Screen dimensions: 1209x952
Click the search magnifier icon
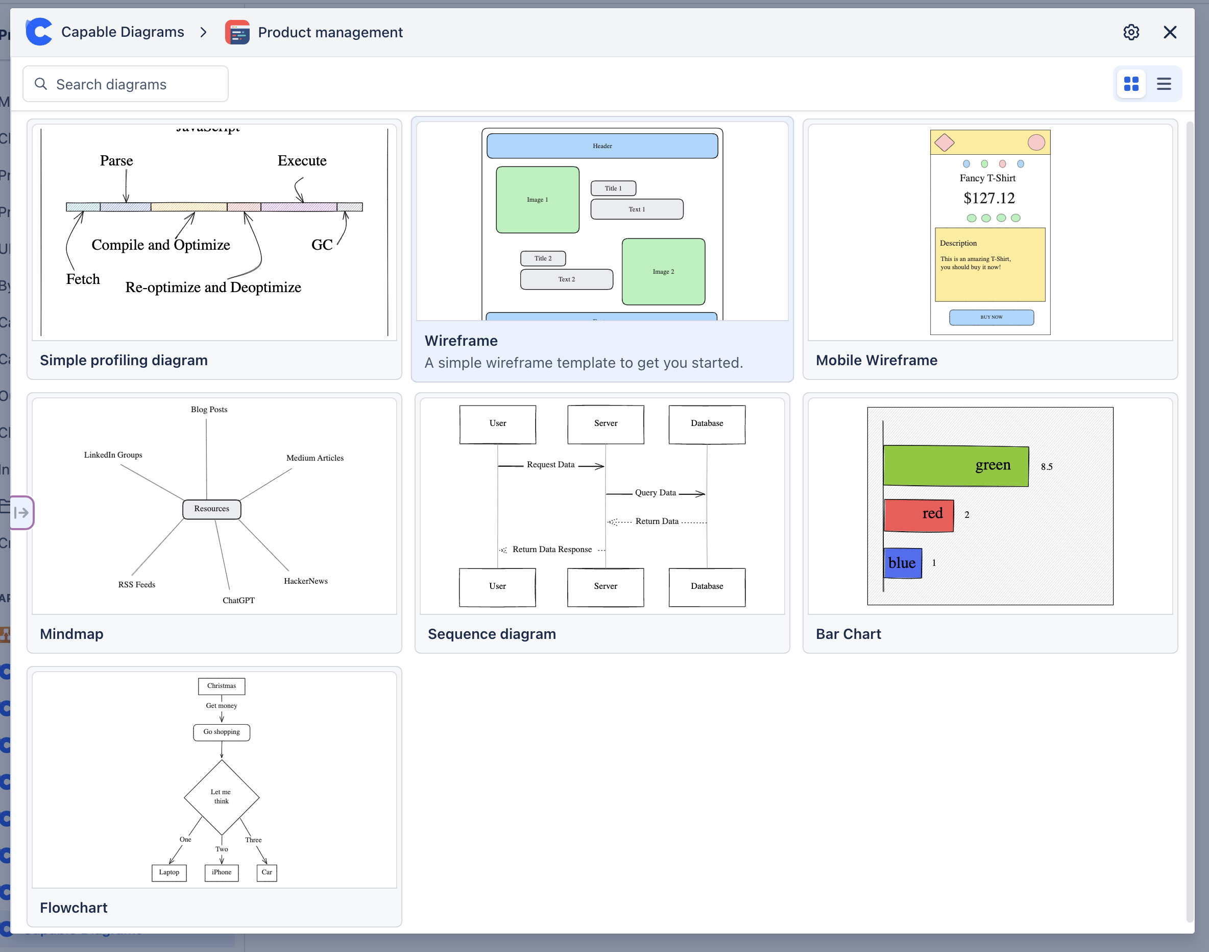pyautogui.click(x=41, y=84)
